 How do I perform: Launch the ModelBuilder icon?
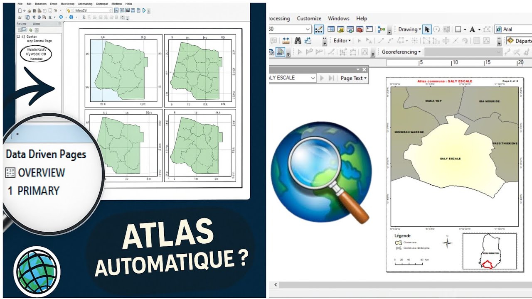pos(382,29)
